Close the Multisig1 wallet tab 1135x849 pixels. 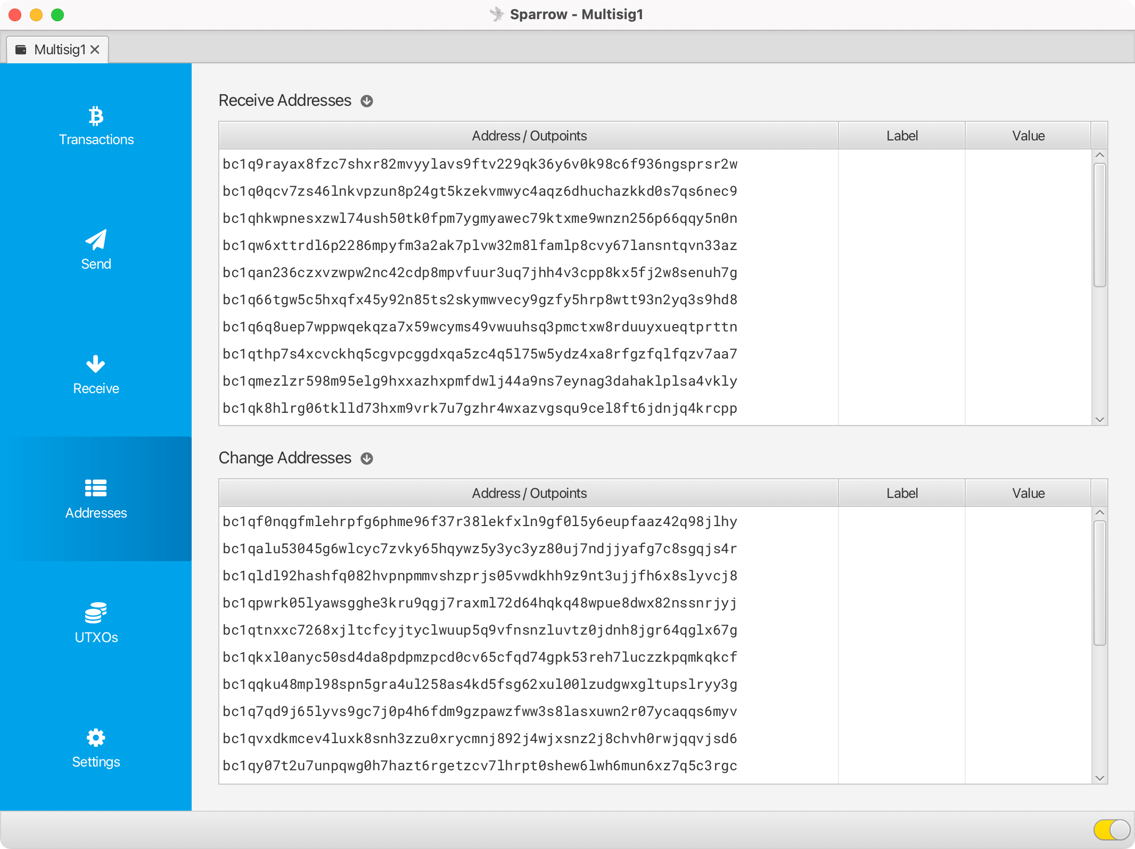(x=95, y=49)
